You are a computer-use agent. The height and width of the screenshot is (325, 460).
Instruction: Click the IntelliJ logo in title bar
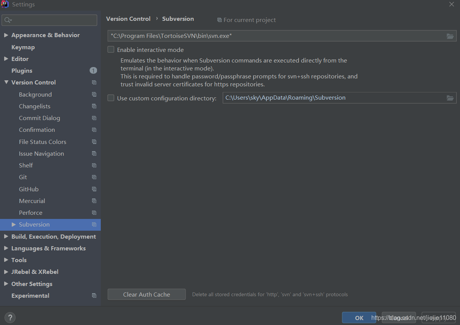point(5,4)
